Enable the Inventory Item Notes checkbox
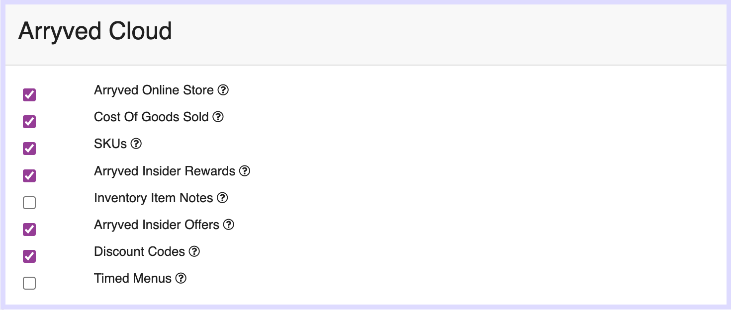 [x=29, y=202]
